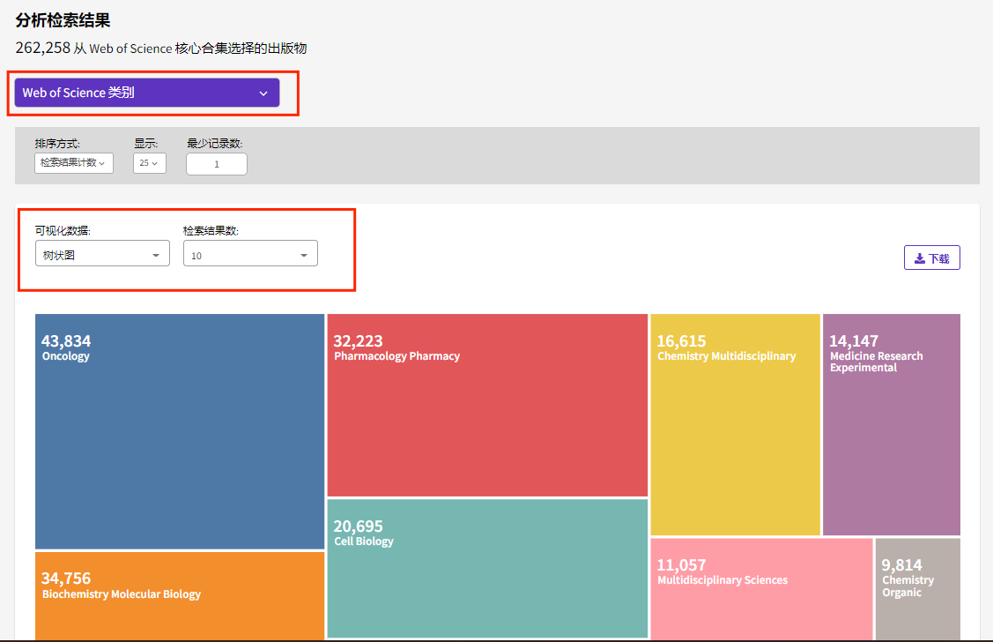
Task: Select the Chemistry Multidisciplinary treemap block
Action: pyautogui.click(x=735, y=425)
